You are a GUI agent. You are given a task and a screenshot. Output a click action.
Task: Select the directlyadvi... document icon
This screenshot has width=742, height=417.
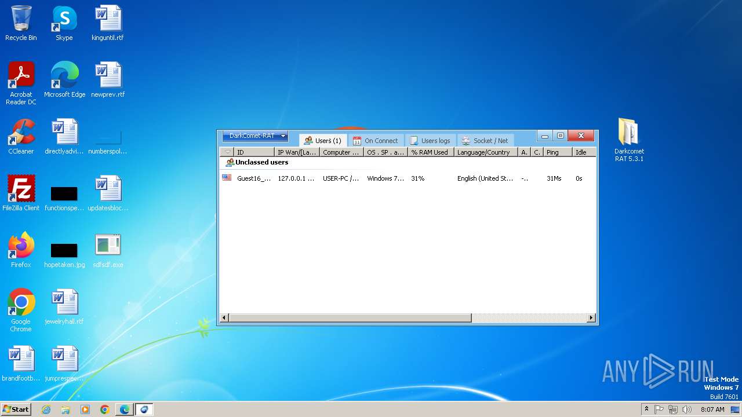click(x=64, y=137)
